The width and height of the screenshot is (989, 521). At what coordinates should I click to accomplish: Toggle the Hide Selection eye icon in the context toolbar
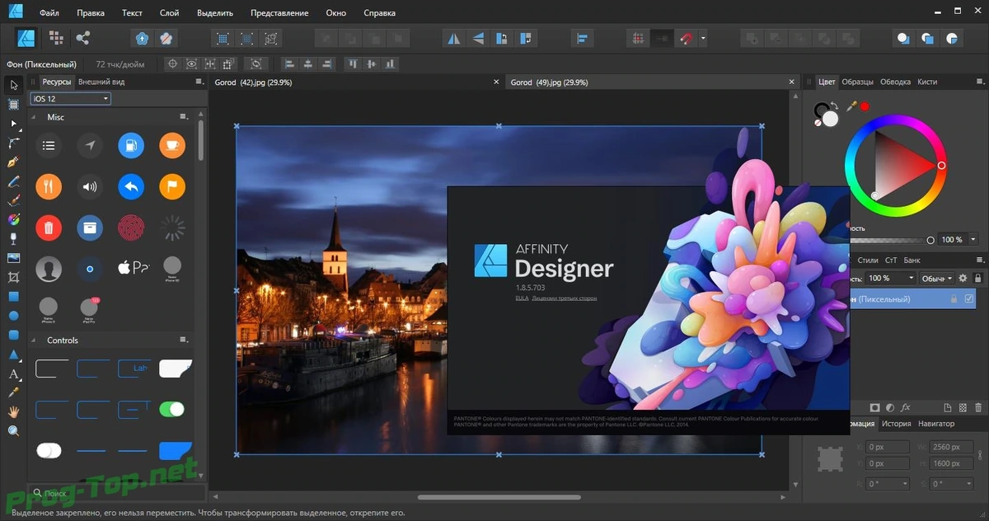(191, 63)
